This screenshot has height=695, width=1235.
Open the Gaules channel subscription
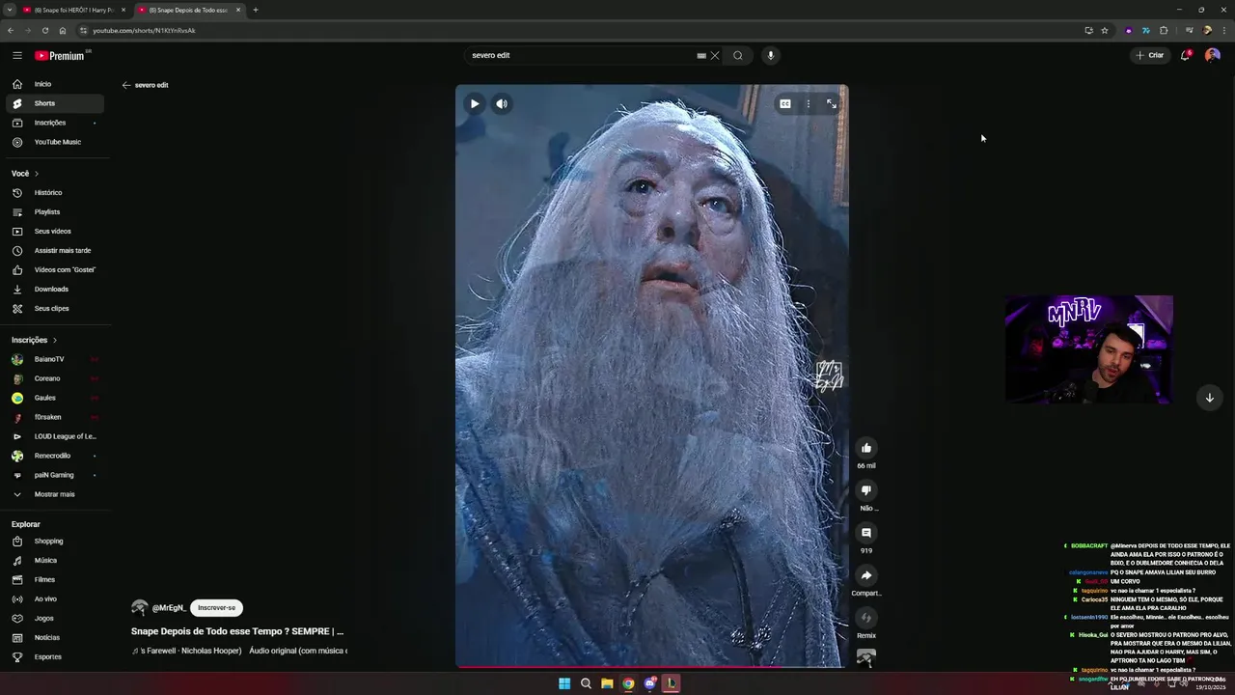coord(55,398)
